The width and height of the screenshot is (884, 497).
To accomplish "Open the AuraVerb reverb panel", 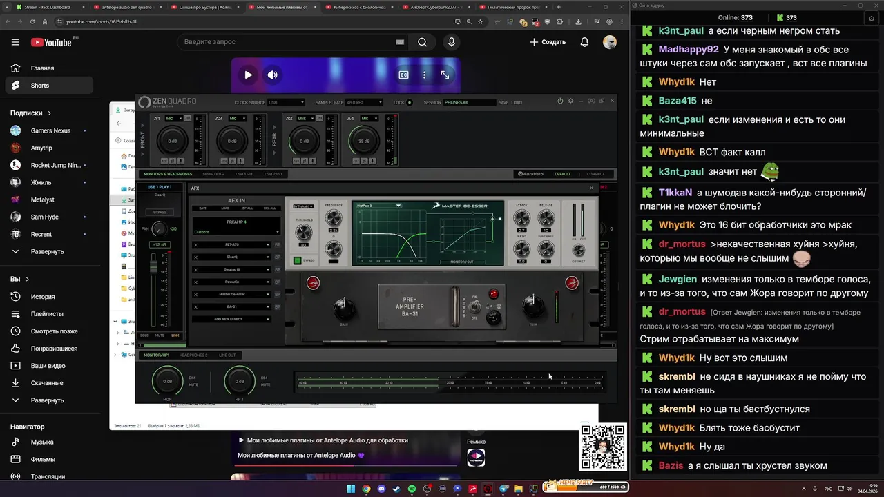I will pyautogui.click(x=531, y=174).
